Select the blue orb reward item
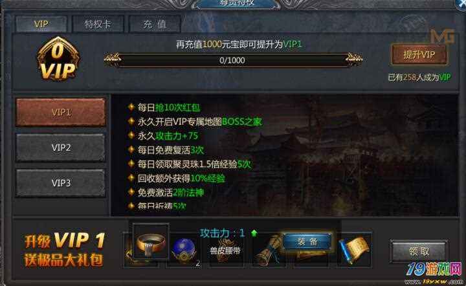Viewport: 466px width, 286px height. [x=184, y=251]
